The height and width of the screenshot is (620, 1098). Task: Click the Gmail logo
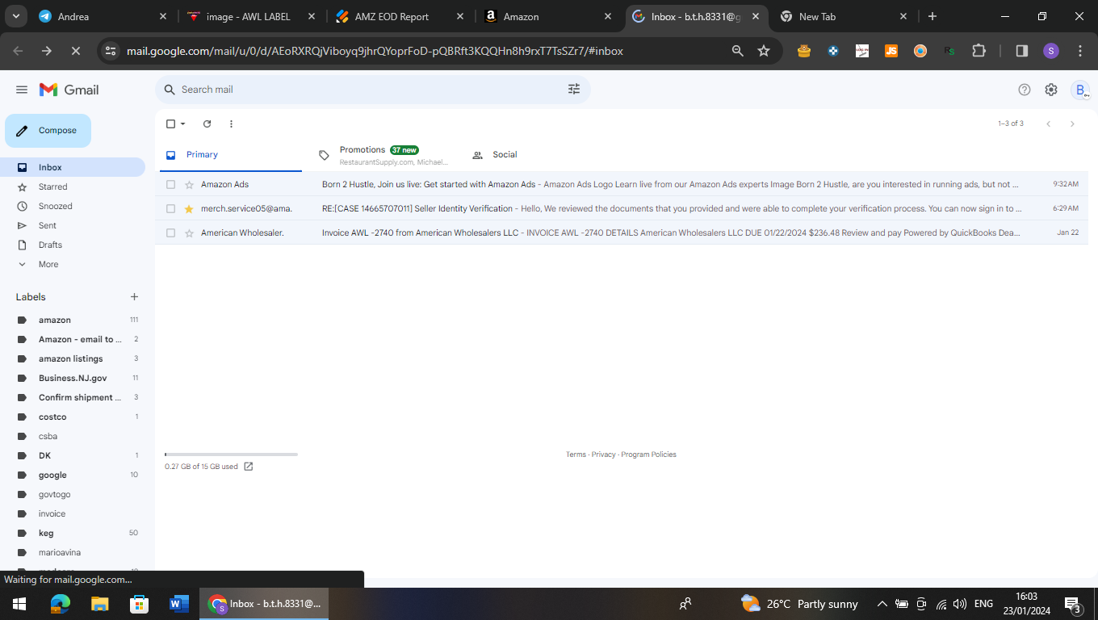tap(69, 90)
